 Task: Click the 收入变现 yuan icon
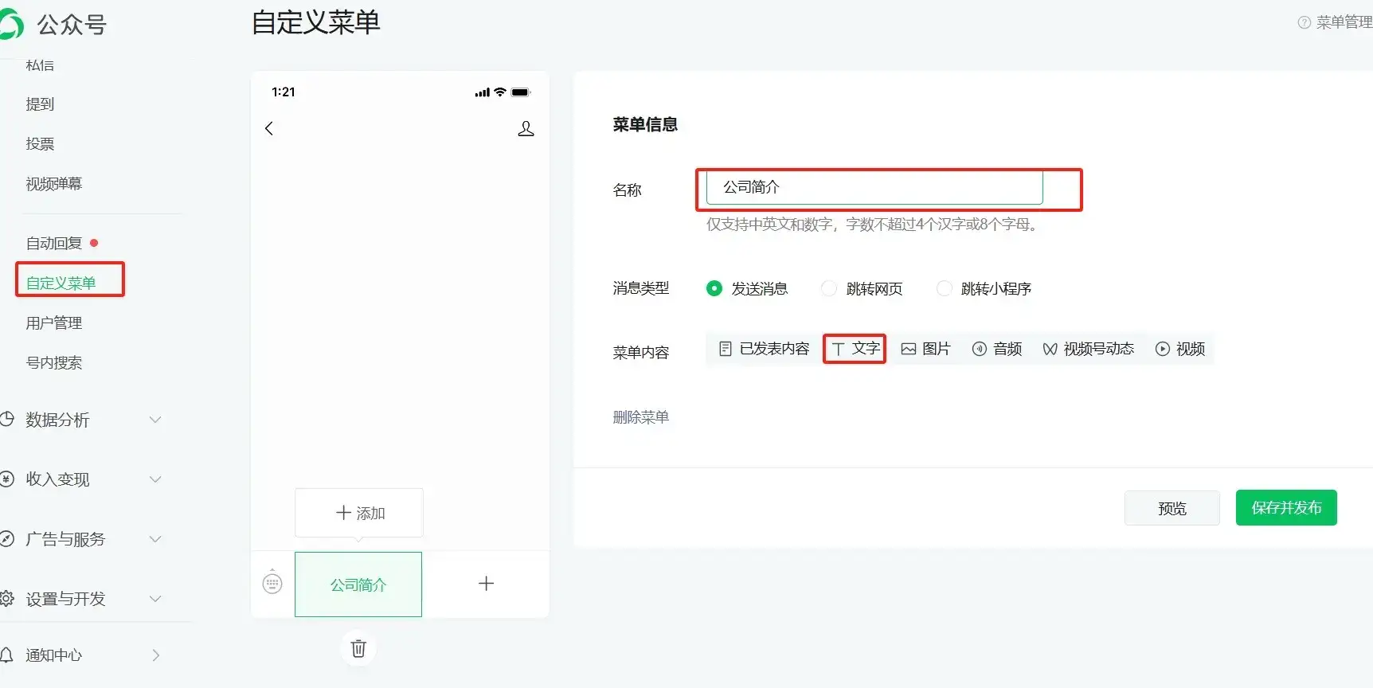pos(6,479)
